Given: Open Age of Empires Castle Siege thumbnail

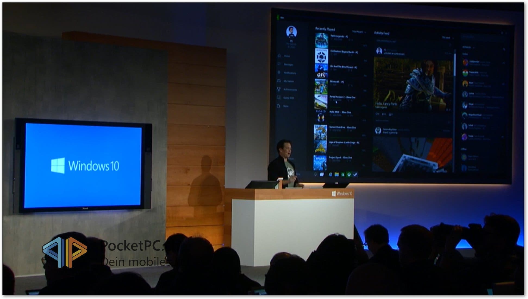Looking at the screenshot, I should (x=320, y=147).
